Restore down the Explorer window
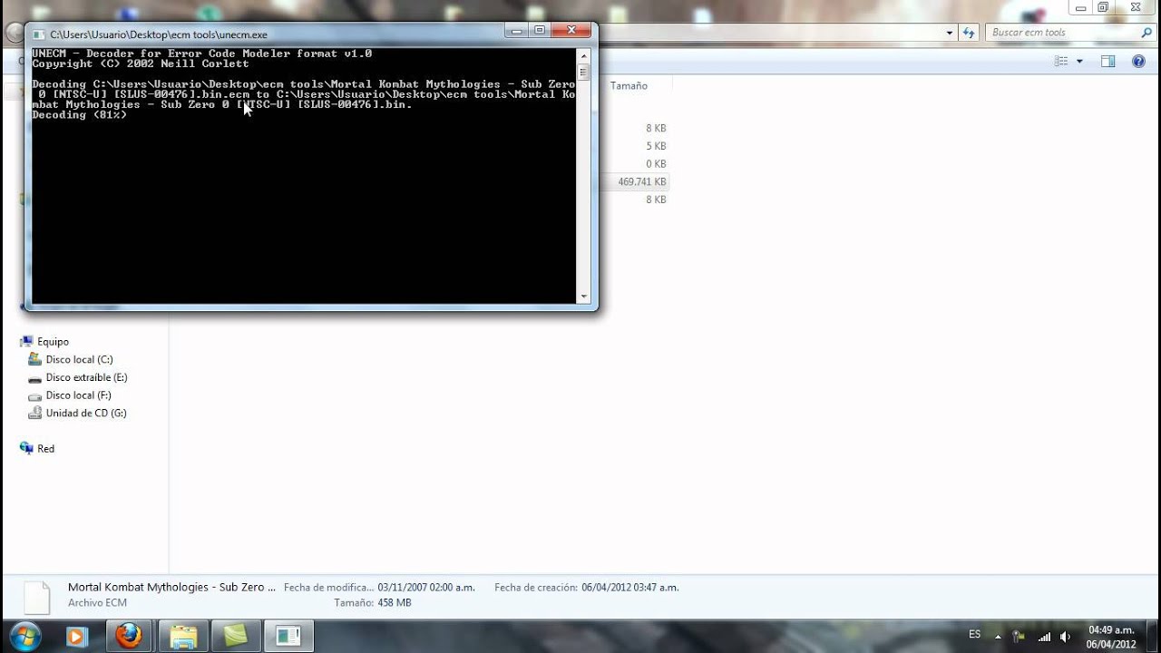The width and height of the screenshot is (1161, 653). [x=1103, y=7]
